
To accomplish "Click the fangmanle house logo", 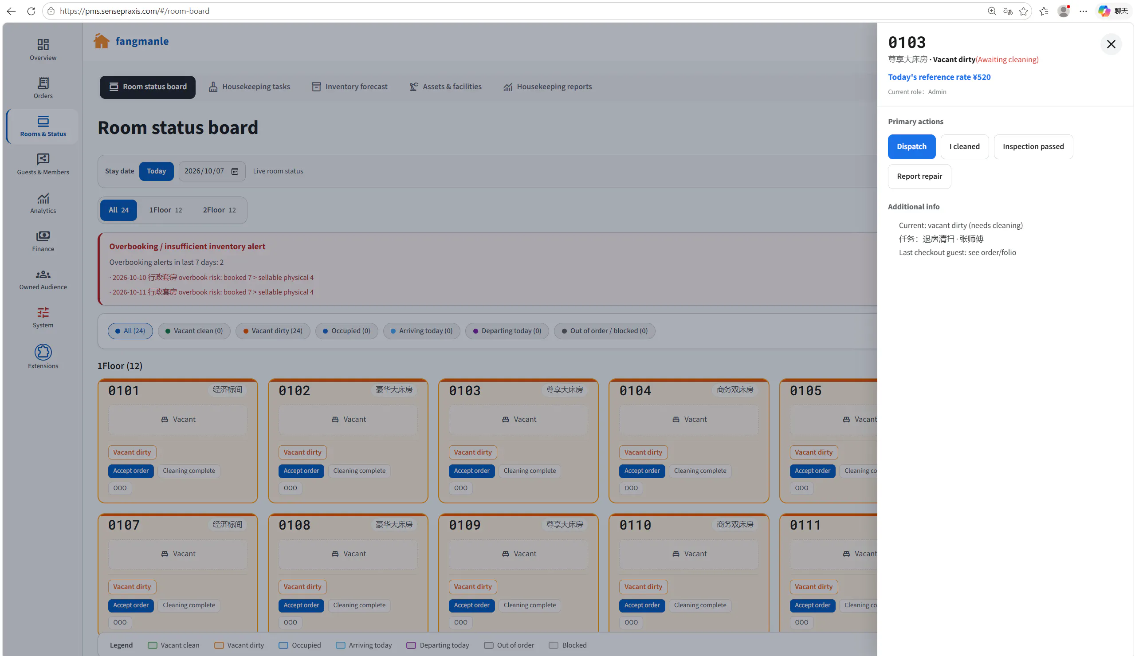I will [101, 41].
